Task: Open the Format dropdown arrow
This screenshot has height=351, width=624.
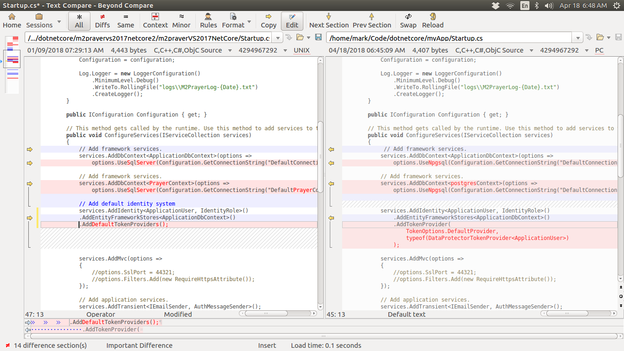Action: click(x=249, y=21)
